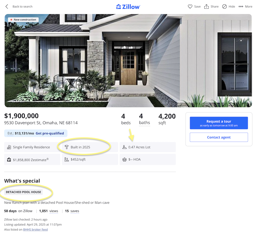The height and width of the screenshot is (233, 257).
Task: Click the Zillow logo
Action: tap(128, 7)
